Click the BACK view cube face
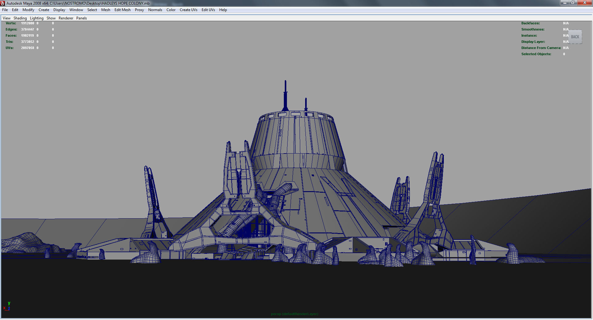The height and width of the screenshot is (320, 593). [x=575, y=37]
